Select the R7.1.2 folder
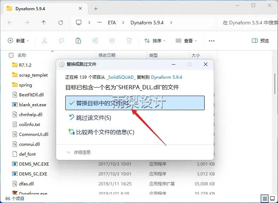The image size is (278, 203). pyautogui.click(x=25, y=65)
